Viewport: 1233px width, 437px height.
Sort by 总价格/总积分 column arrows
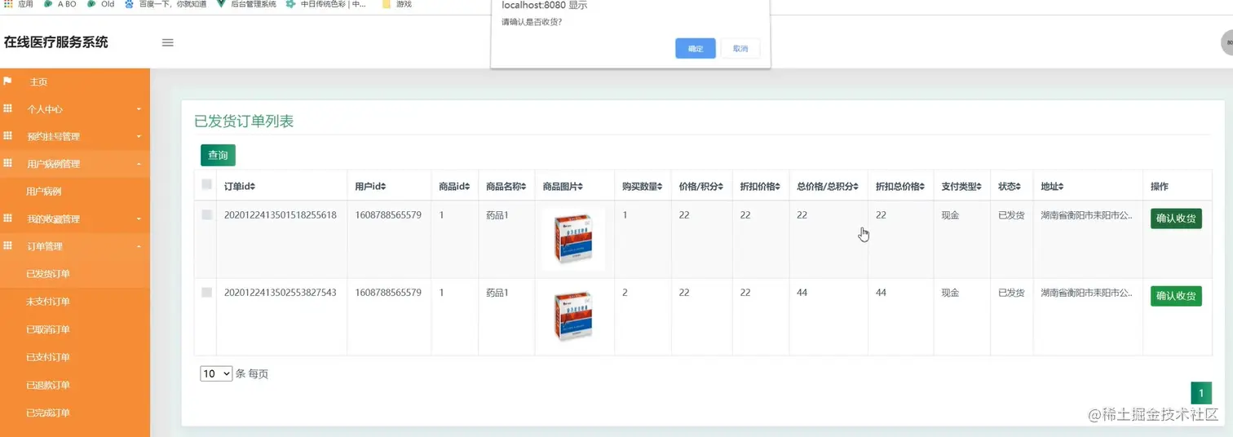pos(856,187)
